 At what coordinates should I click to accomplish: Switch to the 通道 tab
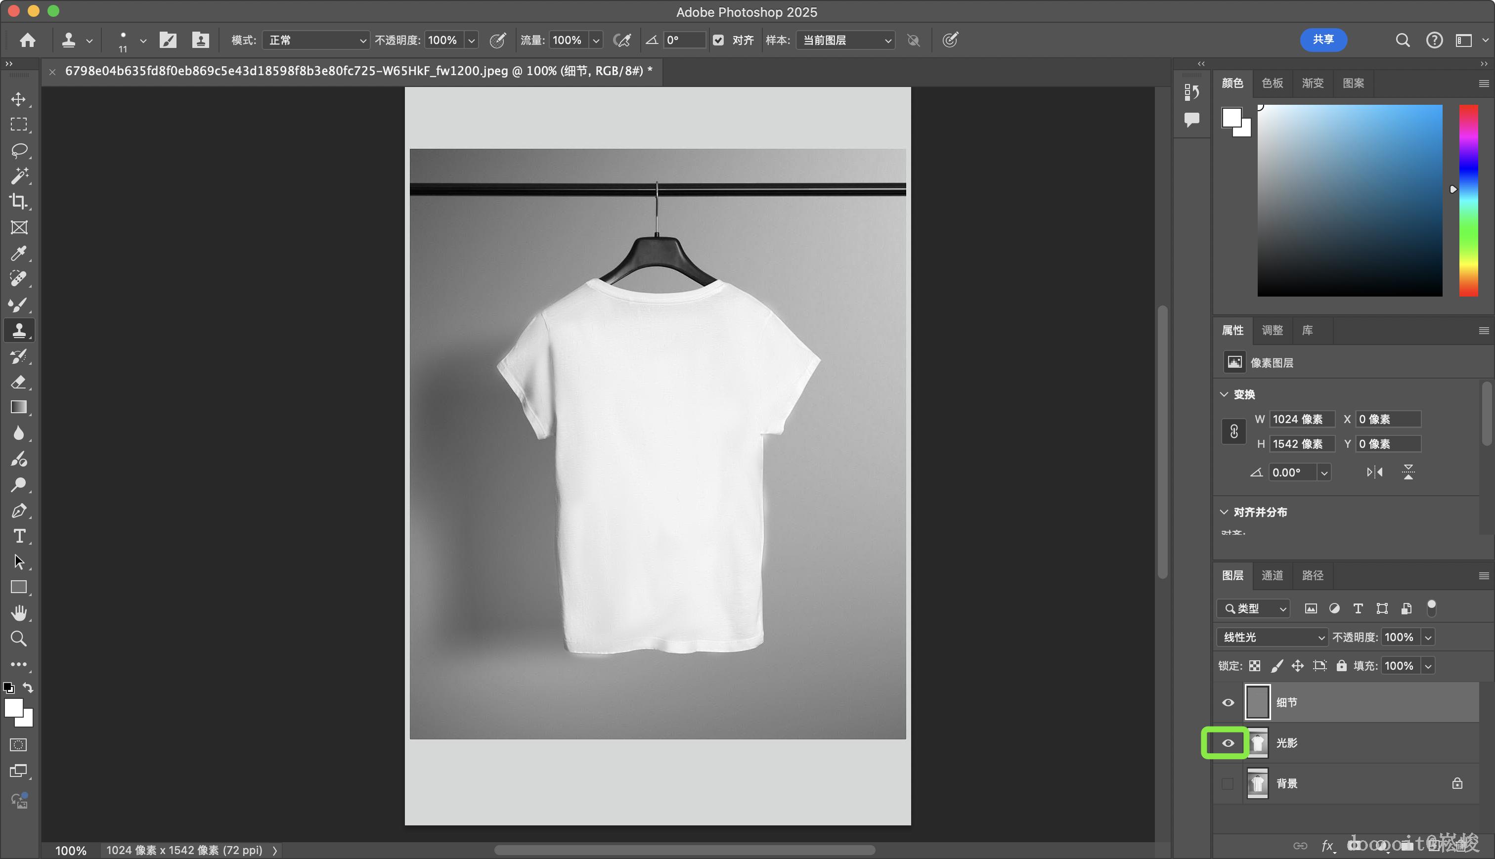tap(1272, 575)
